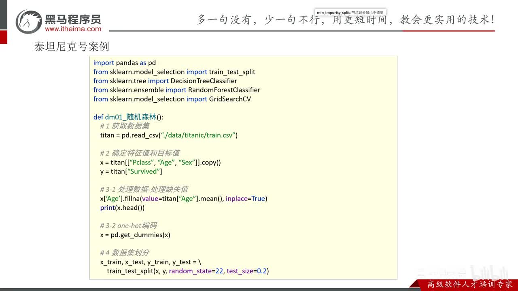518x291 pixels.
Task: Click the line y = titan["Survived"]
Action: [131, 171]
